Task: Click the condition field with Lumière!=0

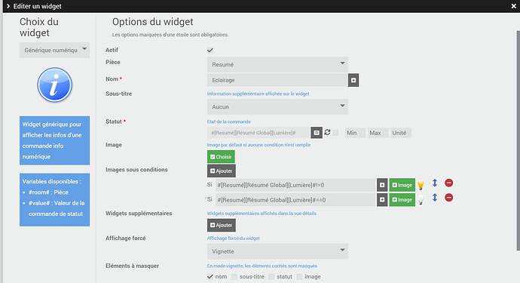Action: click(x=295, y=185)
